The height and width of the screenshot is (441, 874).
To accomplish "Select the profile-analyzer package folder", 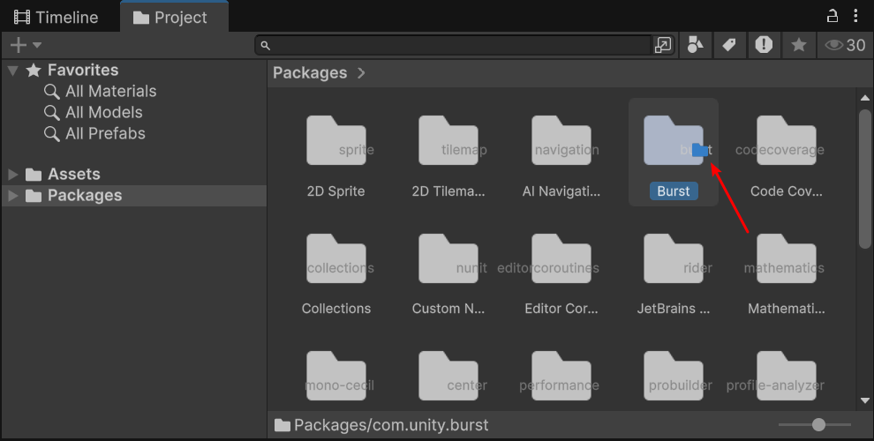I will [x=787, y=376].
